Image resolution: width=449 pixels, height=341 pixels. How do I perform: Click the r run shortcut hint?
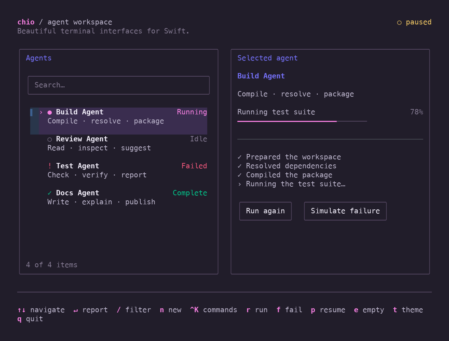(257, 310)
